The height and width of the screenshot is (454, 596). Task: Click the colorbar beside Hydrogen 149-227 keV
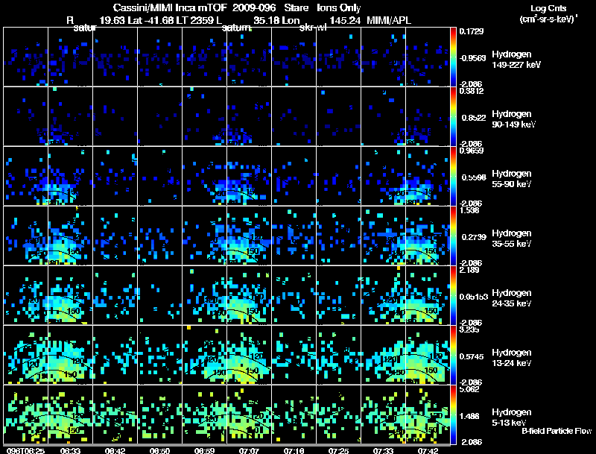[x=453, y=57]
